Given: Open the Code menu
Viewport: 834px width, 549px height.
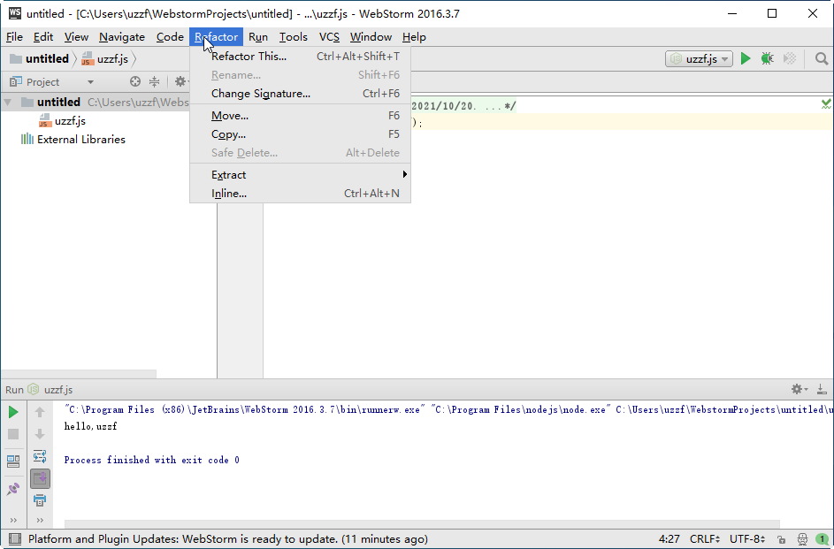Looking at the screenshot, I should [x=170, y=36].
